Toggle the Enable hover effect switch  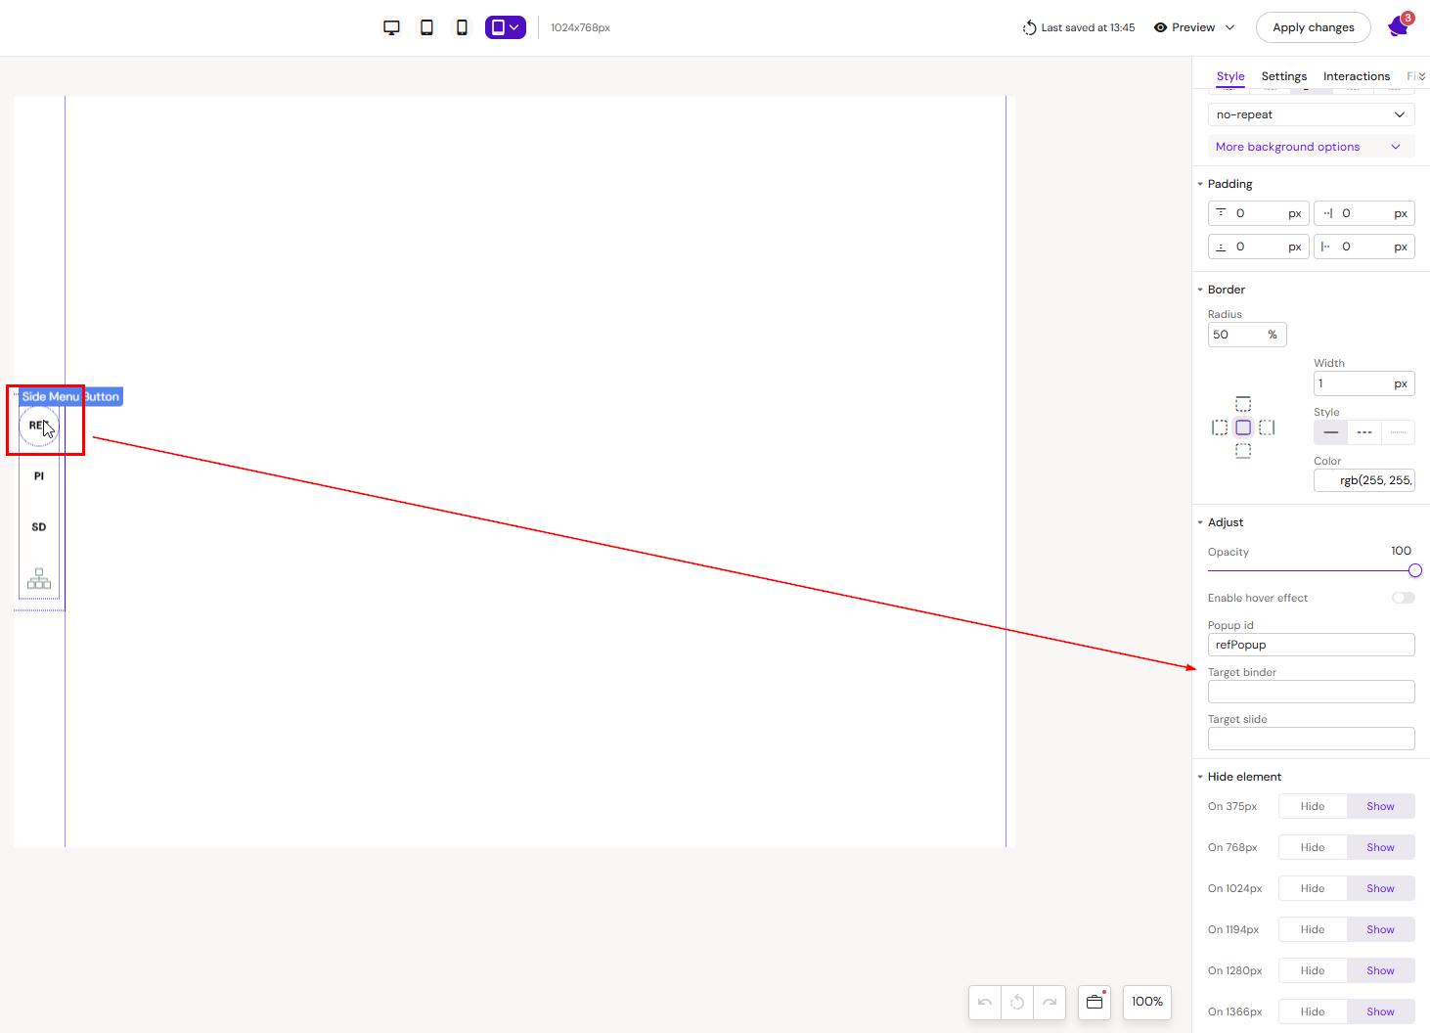(1403, 598)
